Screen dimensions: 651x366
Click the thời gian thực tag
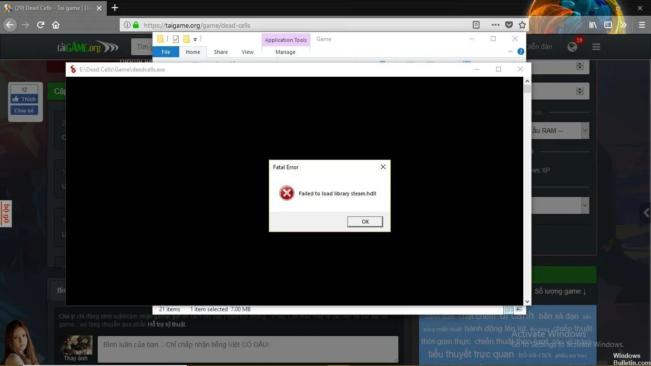[x=446, y=341]
